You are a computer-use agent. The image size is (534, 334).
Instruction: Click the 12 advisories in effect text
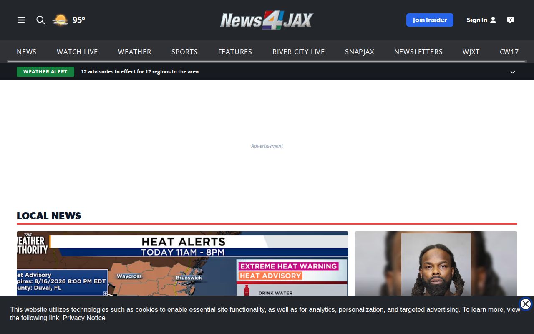click(x=140, y=72)
